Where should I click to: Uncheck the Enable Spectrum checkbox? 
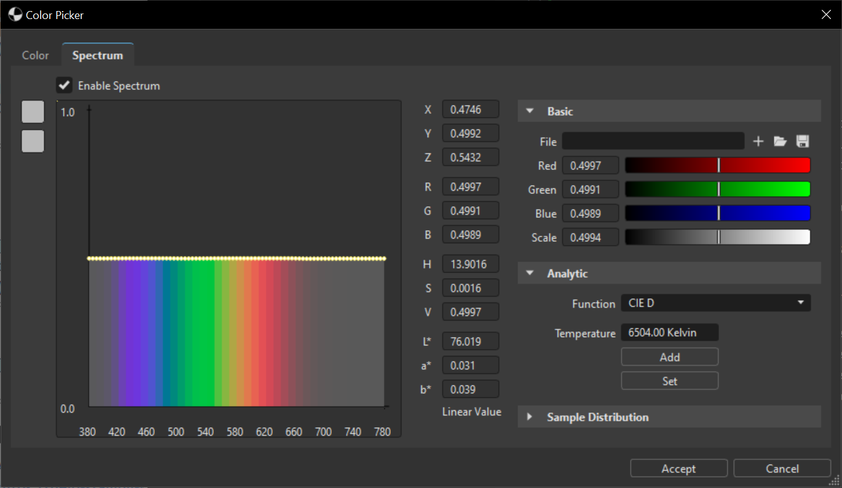point(65,85)
